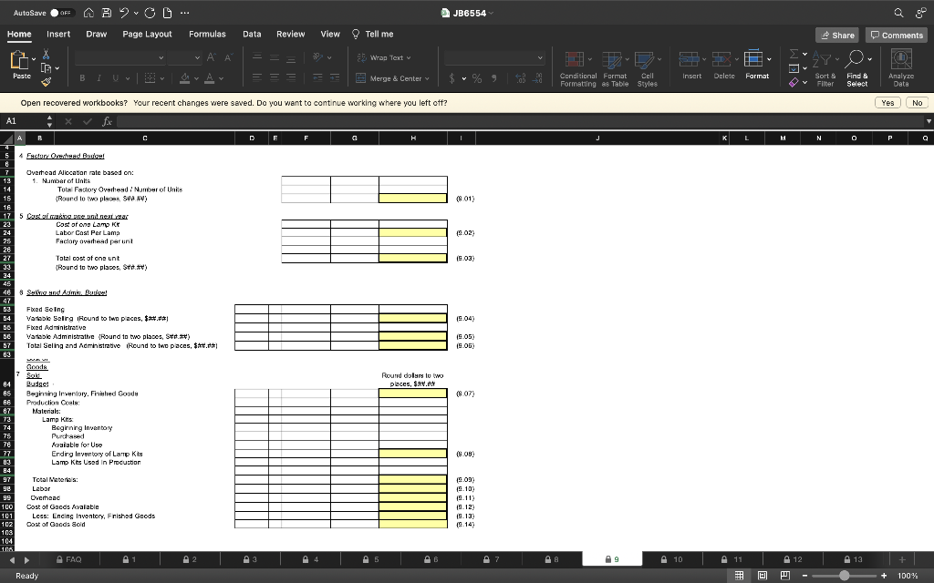Toggle Align Right

point(291,77)
